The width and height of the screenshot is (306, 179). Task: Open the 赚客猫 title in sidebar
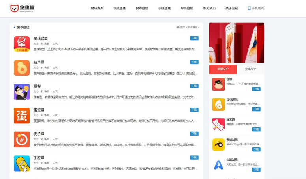[231, 119]
